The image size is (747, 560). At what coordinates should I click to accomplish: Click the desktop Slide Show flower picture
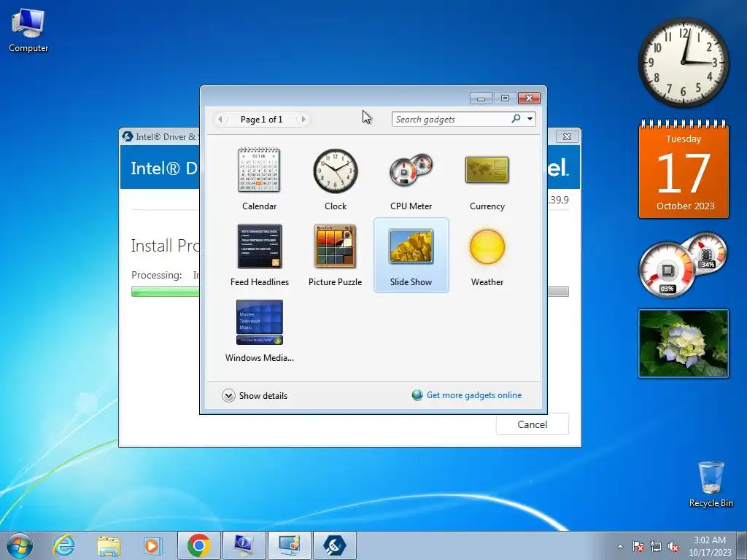pos(683,343)
